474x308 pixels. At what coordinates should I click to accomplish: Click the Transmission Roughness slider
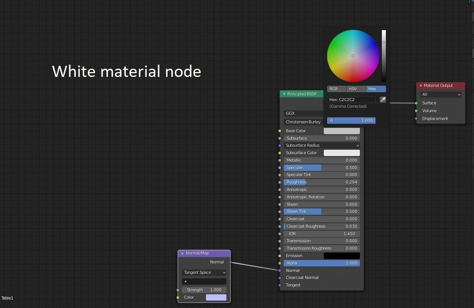[x=322, y=248]
